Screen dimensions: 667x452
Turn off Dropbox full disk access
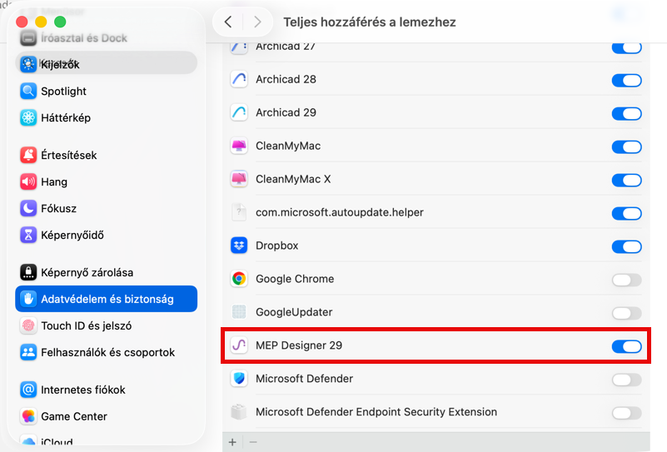click(626, 246)
